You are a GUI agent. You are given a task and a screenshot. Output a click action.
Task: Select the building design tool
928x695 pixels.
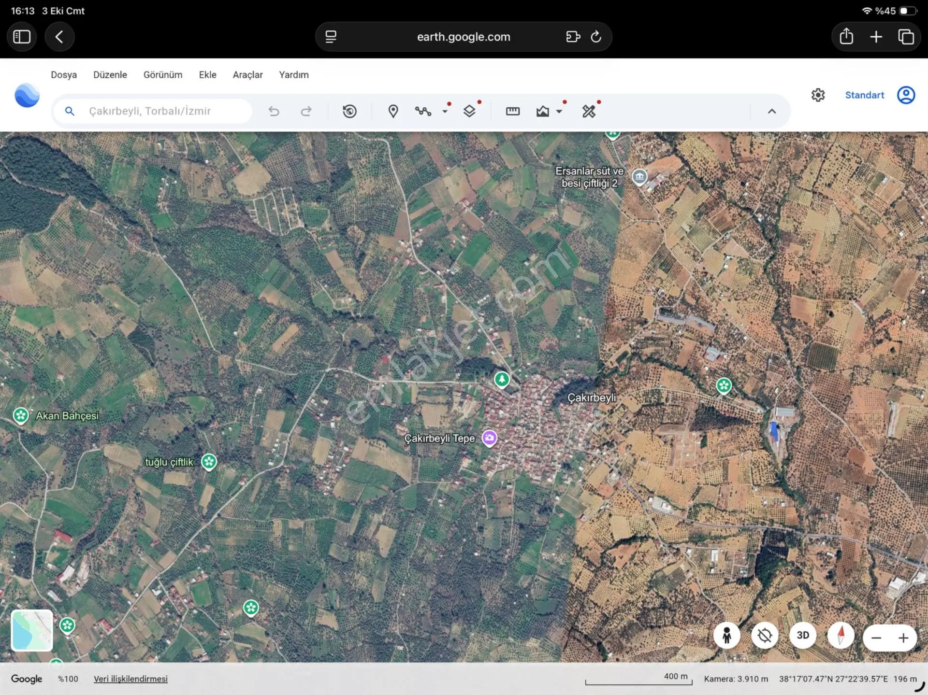543,112
